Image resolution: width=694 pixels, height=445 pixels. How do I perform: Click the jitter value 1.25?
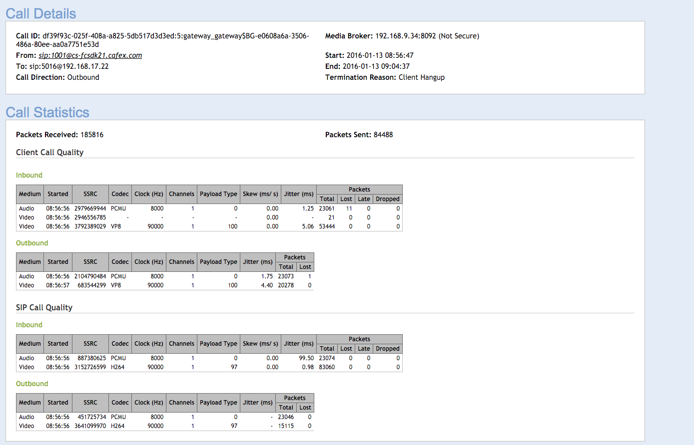pyautogui.click(x=308, y=209)
